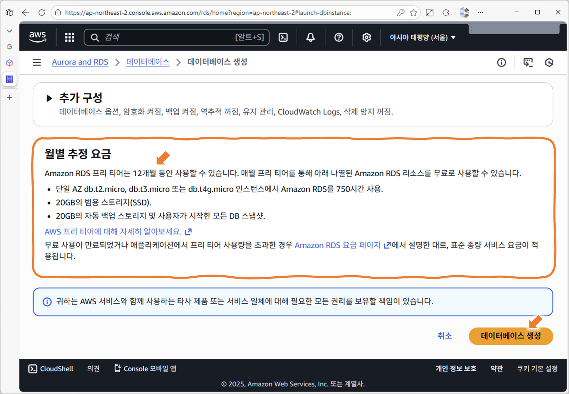Switch to the Google tab in sidebar

click(x=9, y=47)
